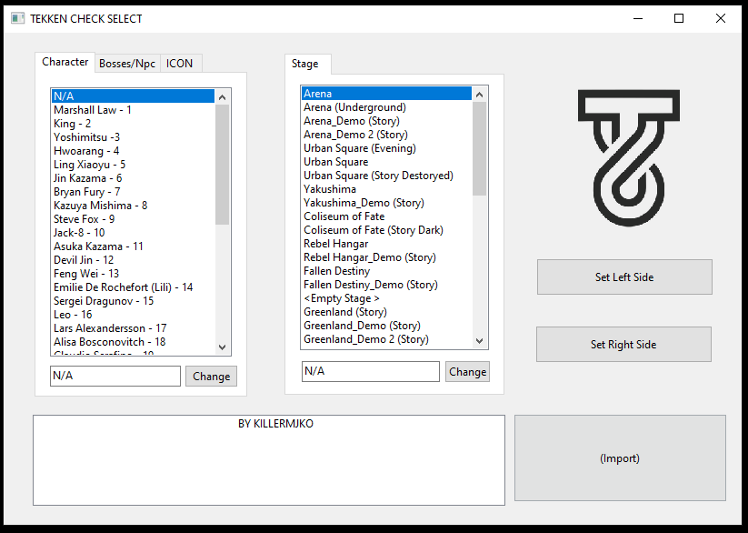Select Greenland_Demo 2 (Story)
The image size is (748, 533).
[x=387, y=339]
